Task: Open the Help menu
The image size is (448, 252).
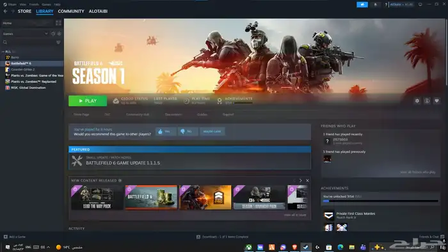Action: click(57, 4)
